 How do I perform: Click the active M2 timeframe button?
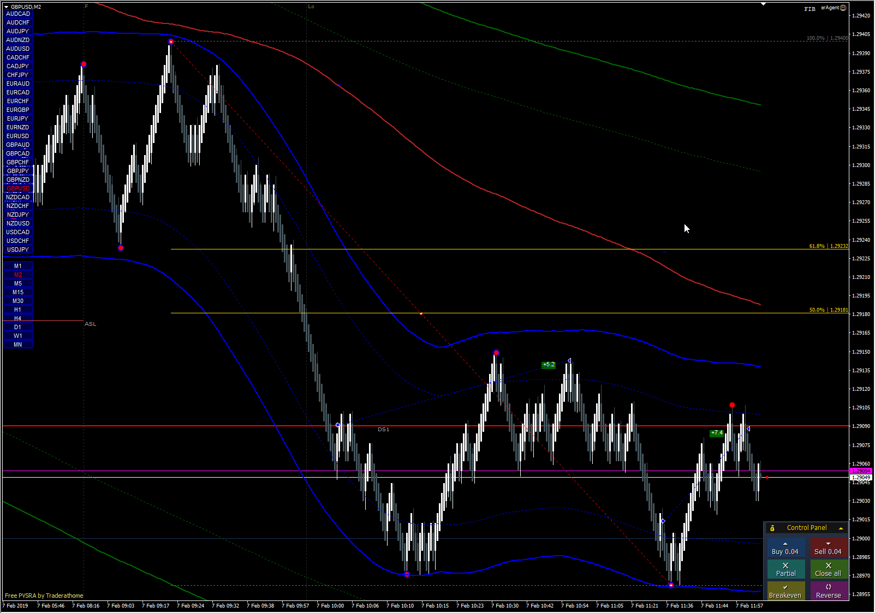coord(18,275)
